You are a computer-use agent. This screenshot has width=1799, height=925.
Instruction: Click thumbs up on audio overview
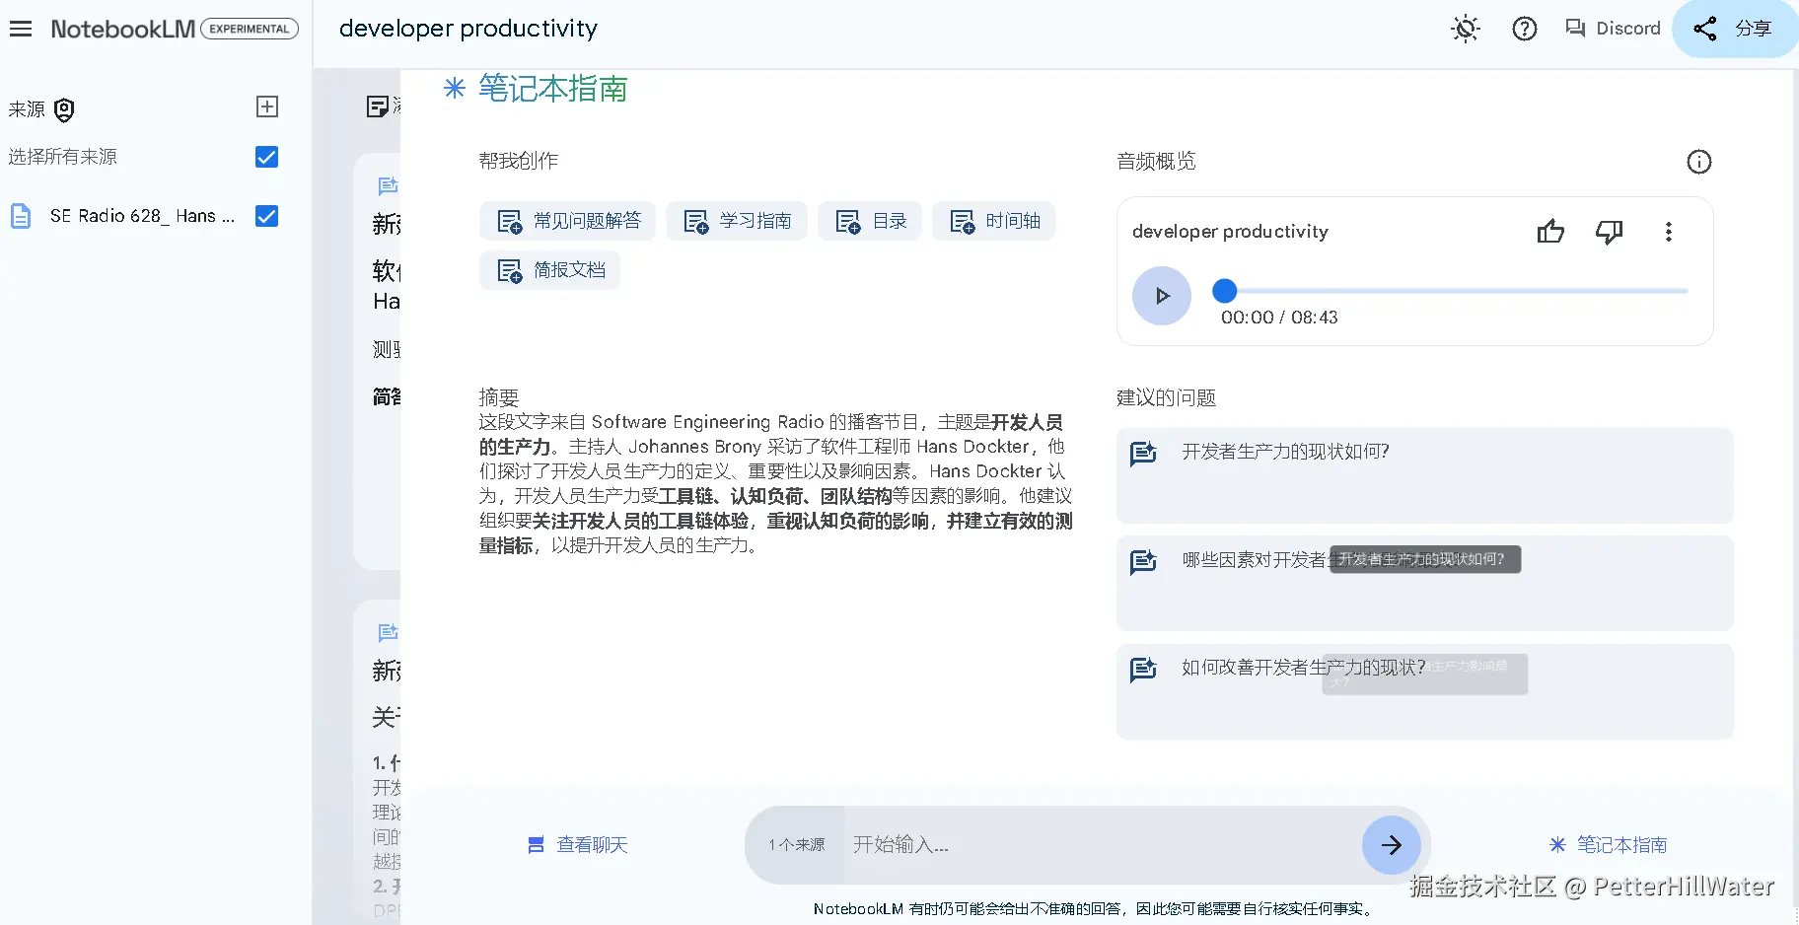1550,232
